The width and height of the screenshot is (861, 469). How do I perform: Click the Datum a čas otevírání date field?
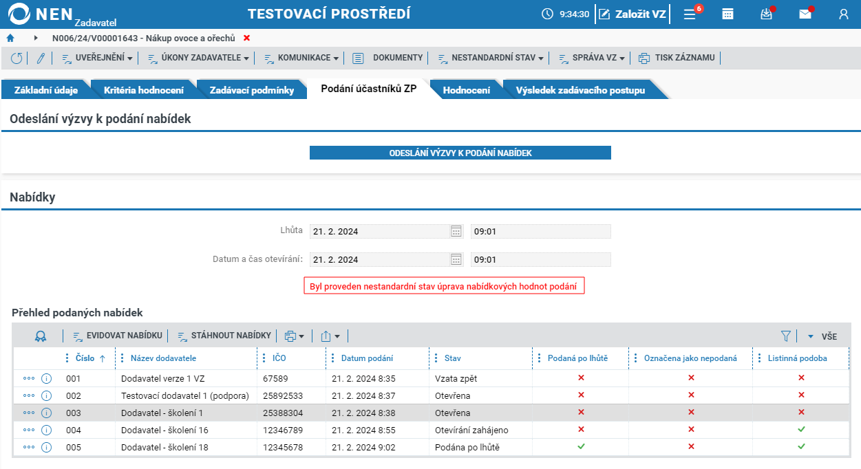[379, 259]
